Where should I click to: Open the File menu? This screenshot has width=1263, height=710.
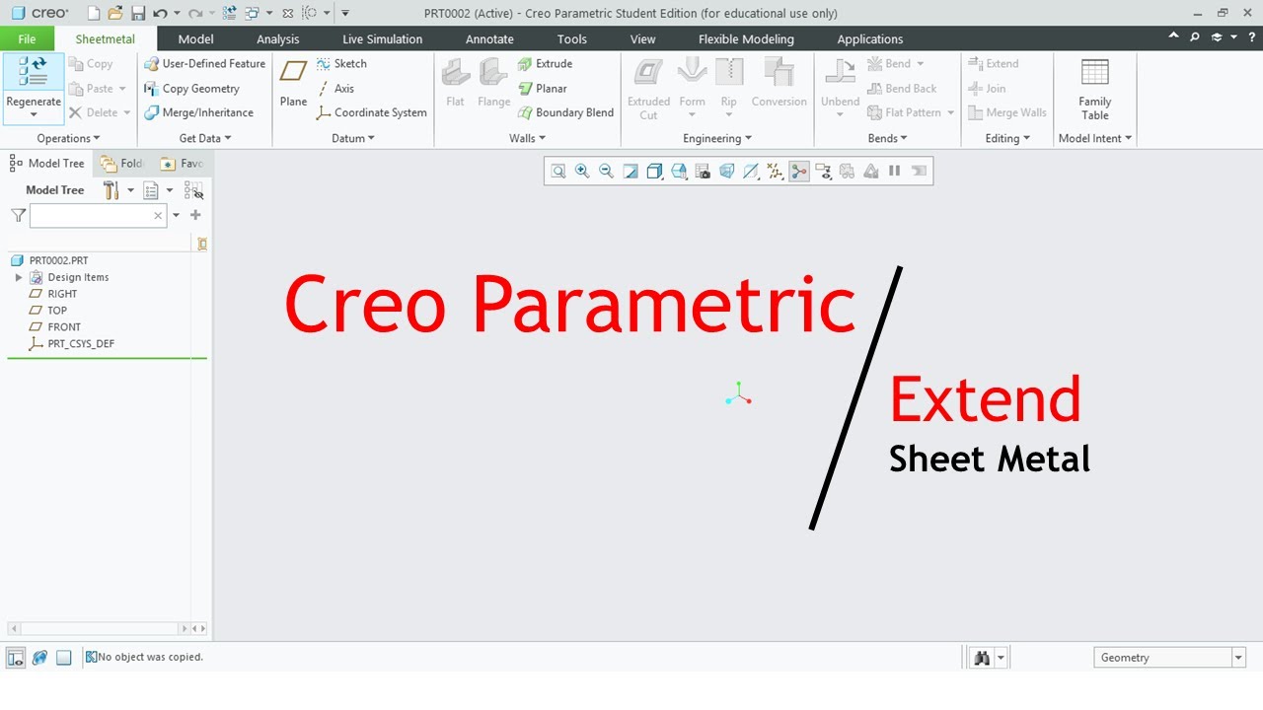(27, 39)
